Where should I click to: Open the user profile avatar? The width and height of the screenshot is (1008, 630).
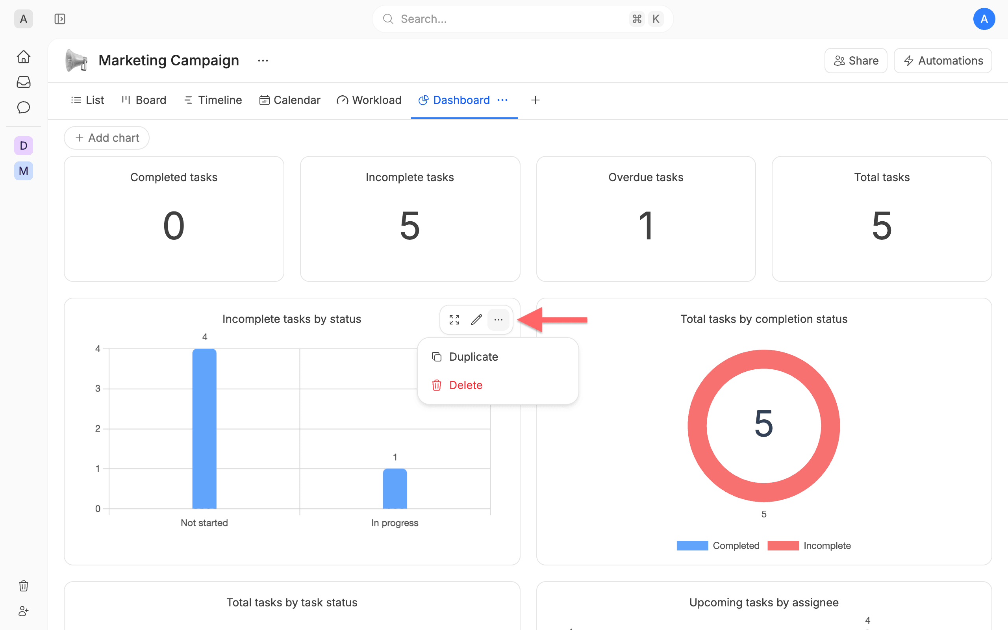984,19
